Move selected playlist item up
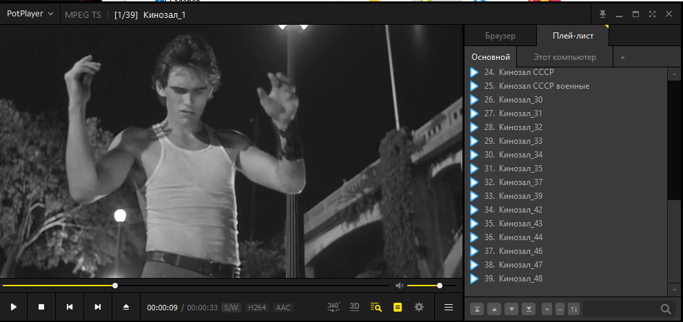Viewport: 683px width, 322px height. click(494, 310)
